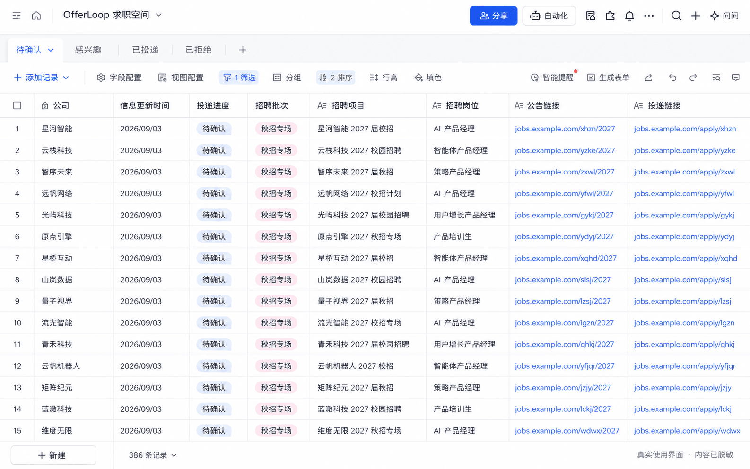Expand the 待确认 tab chevron
750x469 pixels.
[51, 50]
